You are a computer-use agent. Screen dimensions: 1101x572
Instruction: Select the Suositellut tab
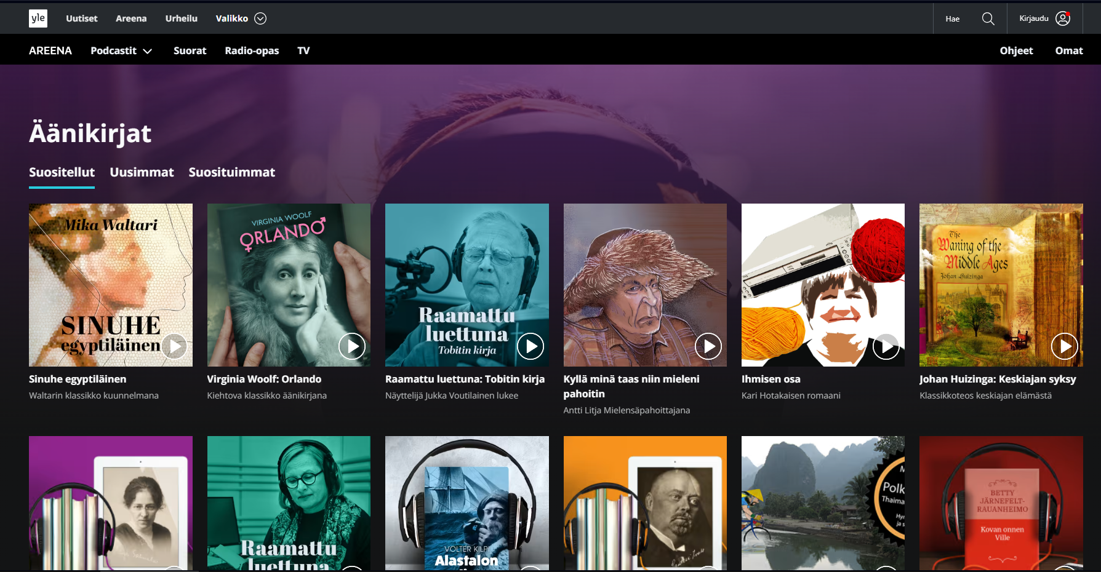click(x=62, y=172)
